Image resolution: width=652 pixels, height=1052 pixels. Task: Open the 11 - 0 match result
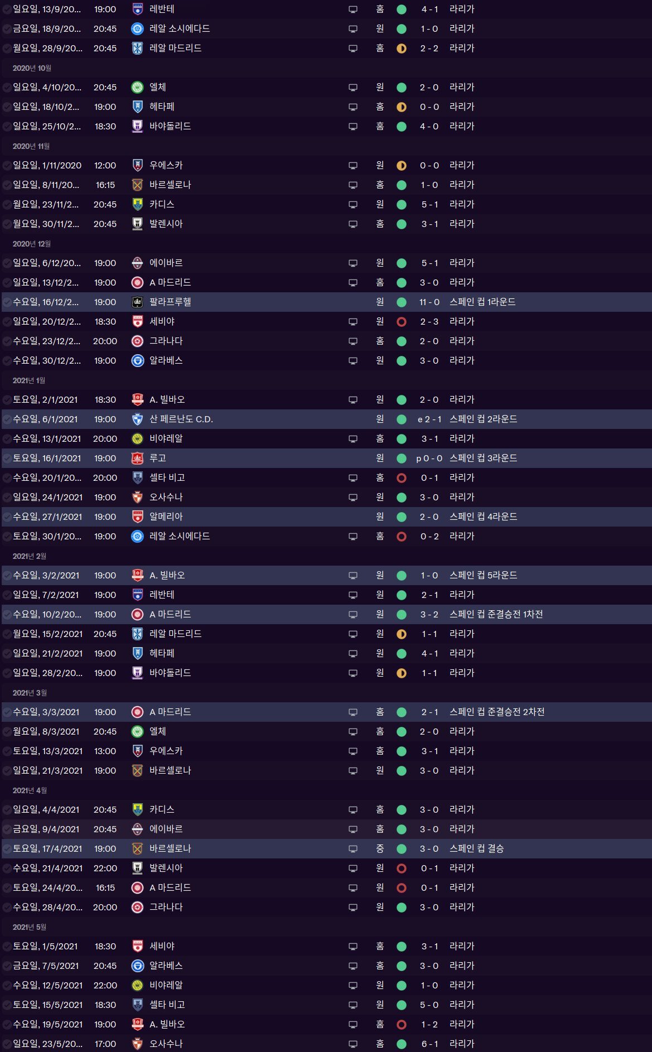[x=429, y=302]
